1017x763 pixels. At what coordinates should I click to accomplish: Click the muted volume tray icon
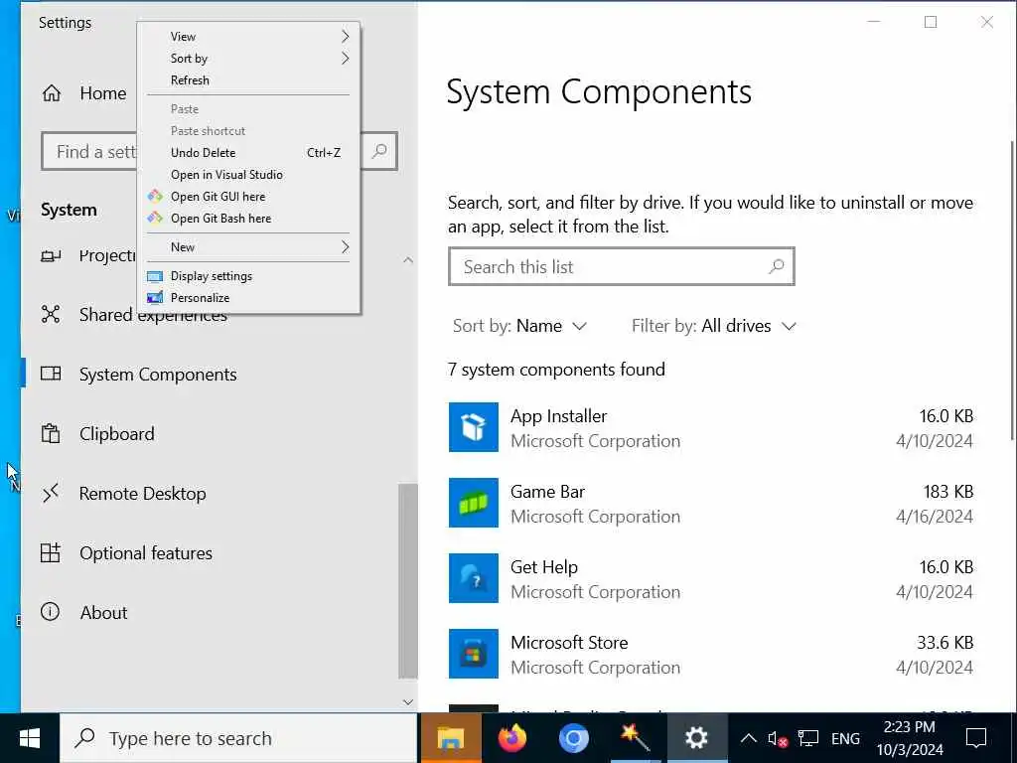777,738
